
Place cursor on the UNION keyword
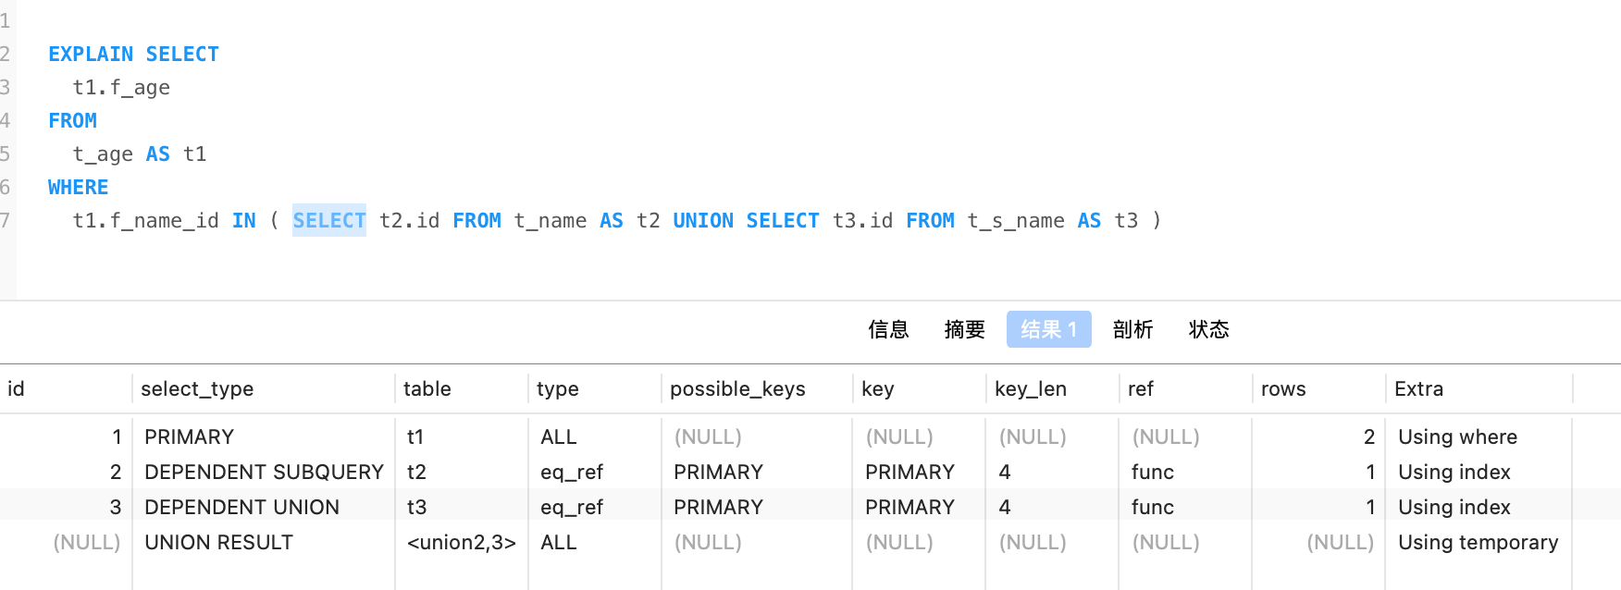[703, 221]
